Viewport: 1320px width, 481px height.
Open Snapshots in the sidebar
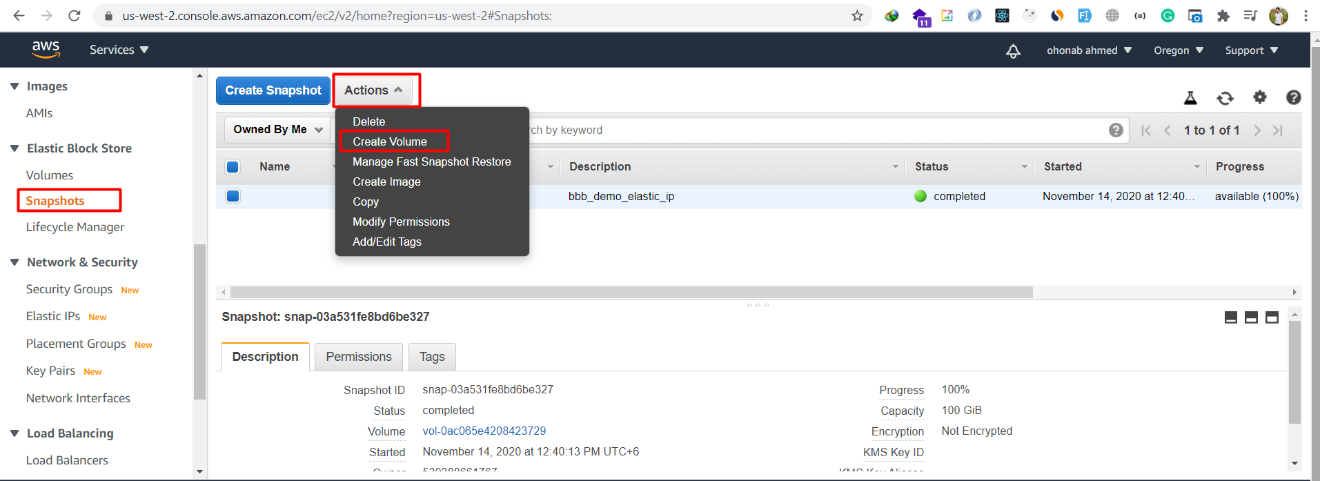tap(55, 201)
